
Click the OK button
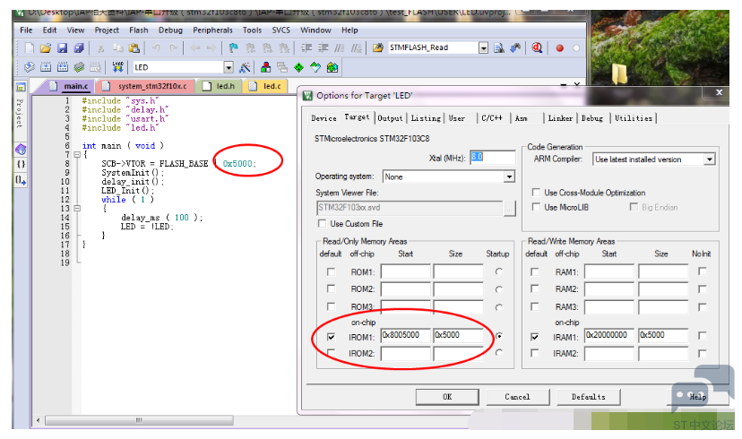coord(447,397)
